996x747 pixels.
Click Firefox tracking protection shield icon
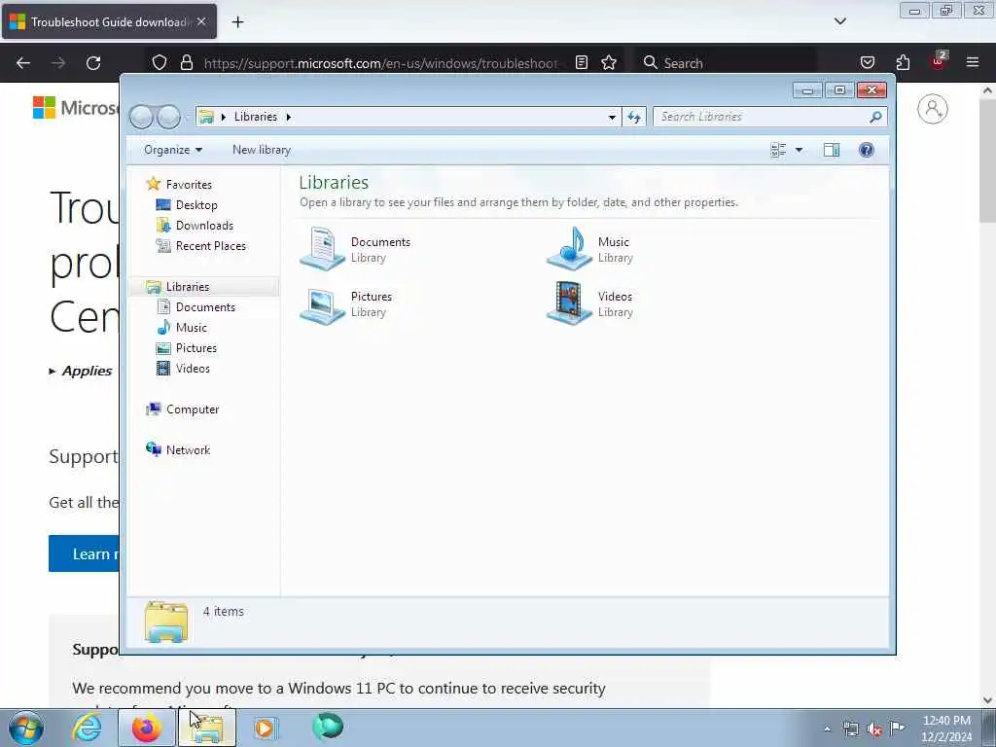(160, 63)
